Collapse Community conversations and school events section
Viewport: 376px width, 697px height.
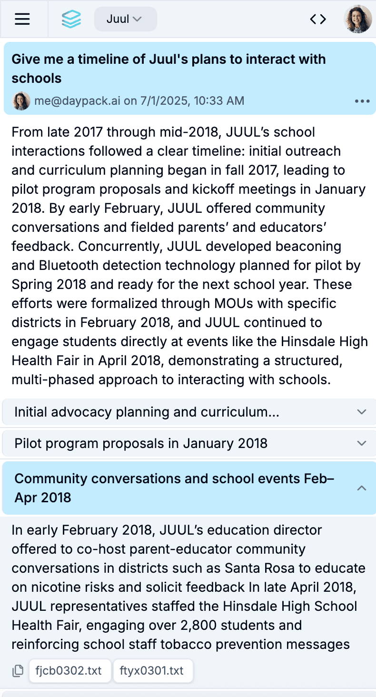[174, 488]
